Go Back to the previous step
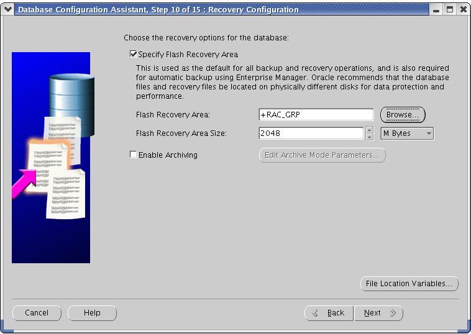The width and height of the screenshot is (471, 334). tap(329, 313)
